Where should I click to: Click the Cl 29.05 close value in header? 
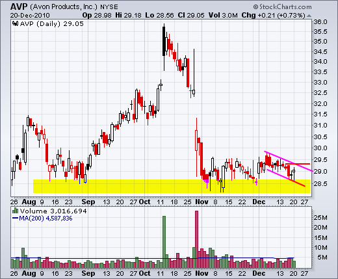click(x=191, y=16)
